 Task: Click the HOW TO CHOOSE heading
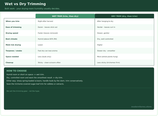[17, 71]
